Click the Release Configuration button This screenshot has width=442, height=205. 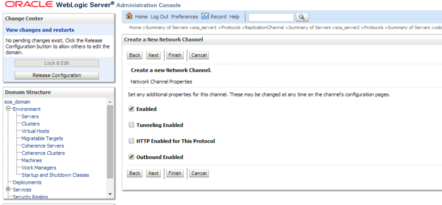57,75
